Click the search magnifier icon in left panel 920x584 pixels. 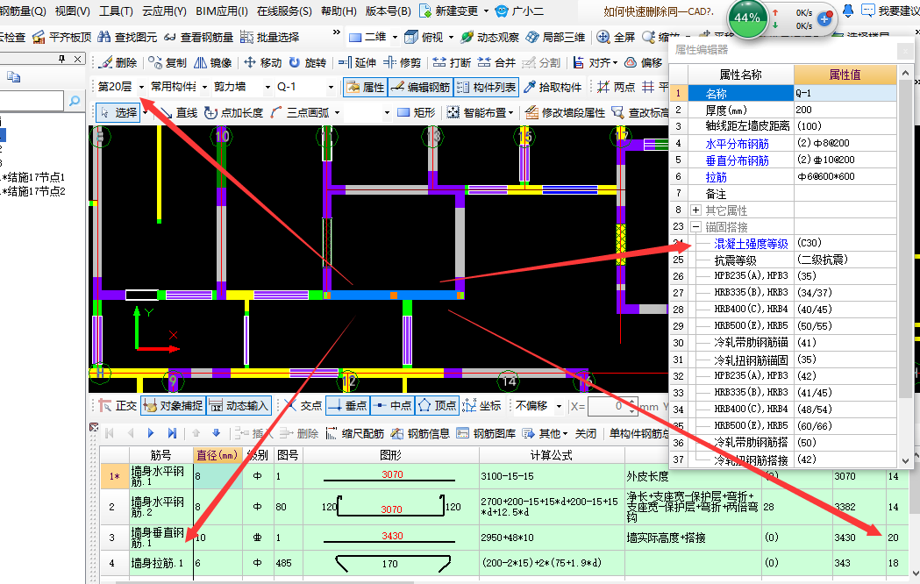coord(74,101)
